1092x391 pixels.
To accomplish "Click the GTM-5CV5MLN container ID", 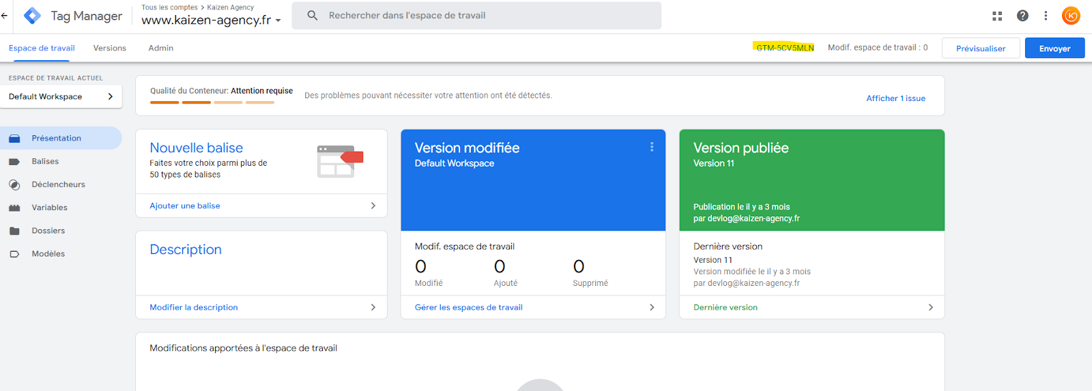I will point(785,48).
